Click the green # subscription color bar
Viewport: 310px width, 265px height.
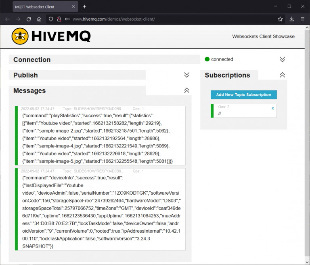pos(212,111)
